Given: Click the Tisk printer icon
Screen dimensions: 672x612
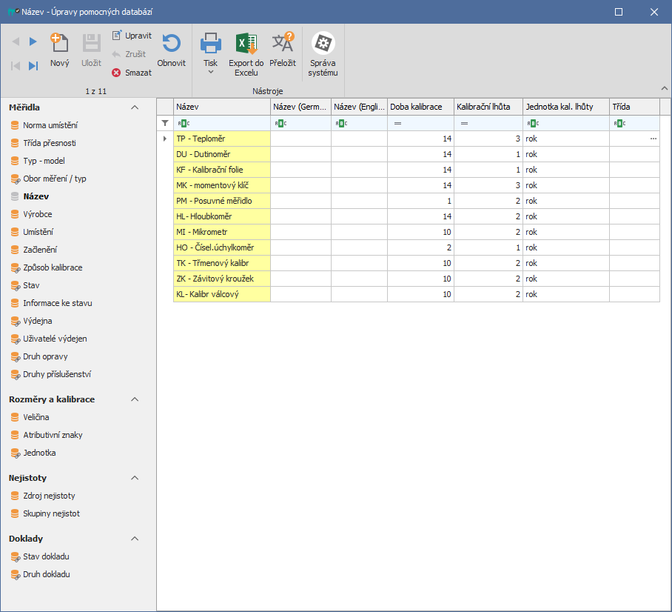Looking at the screenshot, I should [x=210, y=43].
